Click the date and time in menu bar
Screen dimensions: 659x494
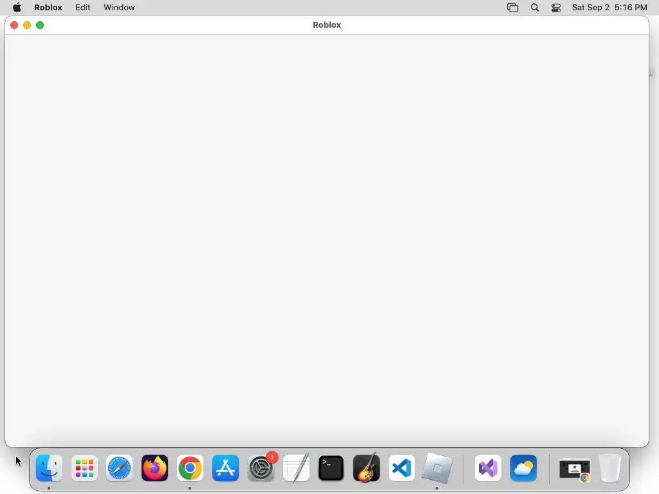(x=609, y=8)
